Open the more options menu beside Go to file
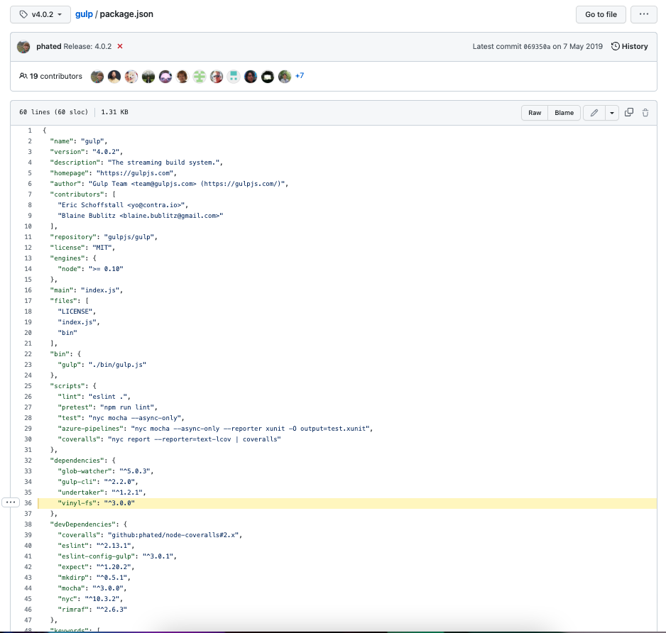Screen dimensions: 666x633 [x=643, y=14]
